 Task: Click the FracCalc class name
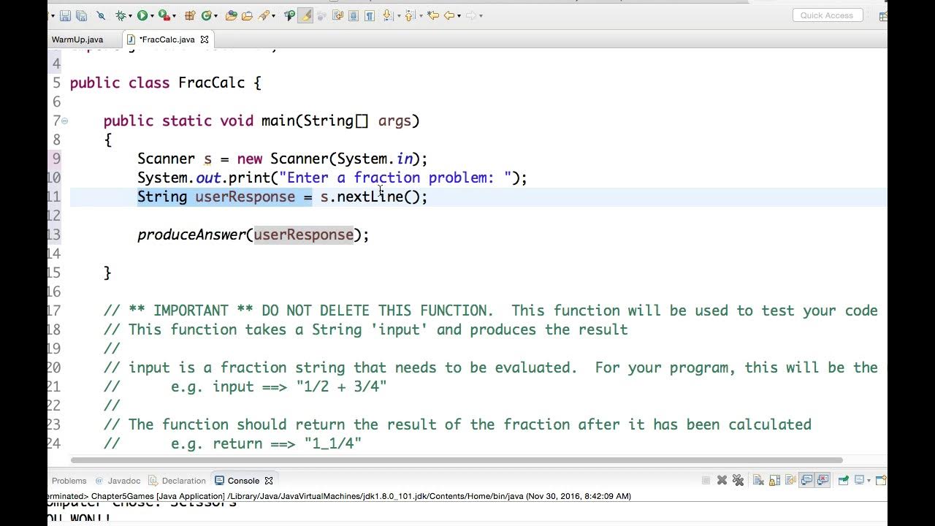(211, 83)
